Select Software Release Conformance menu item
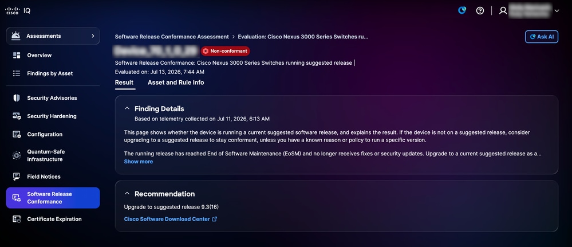 coord(53,198)
